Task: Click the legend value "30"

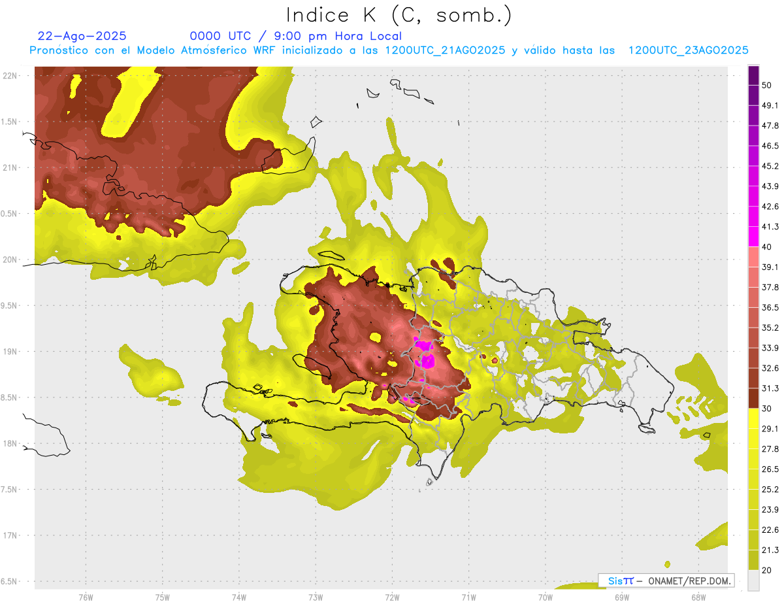Action: point(767,409)
